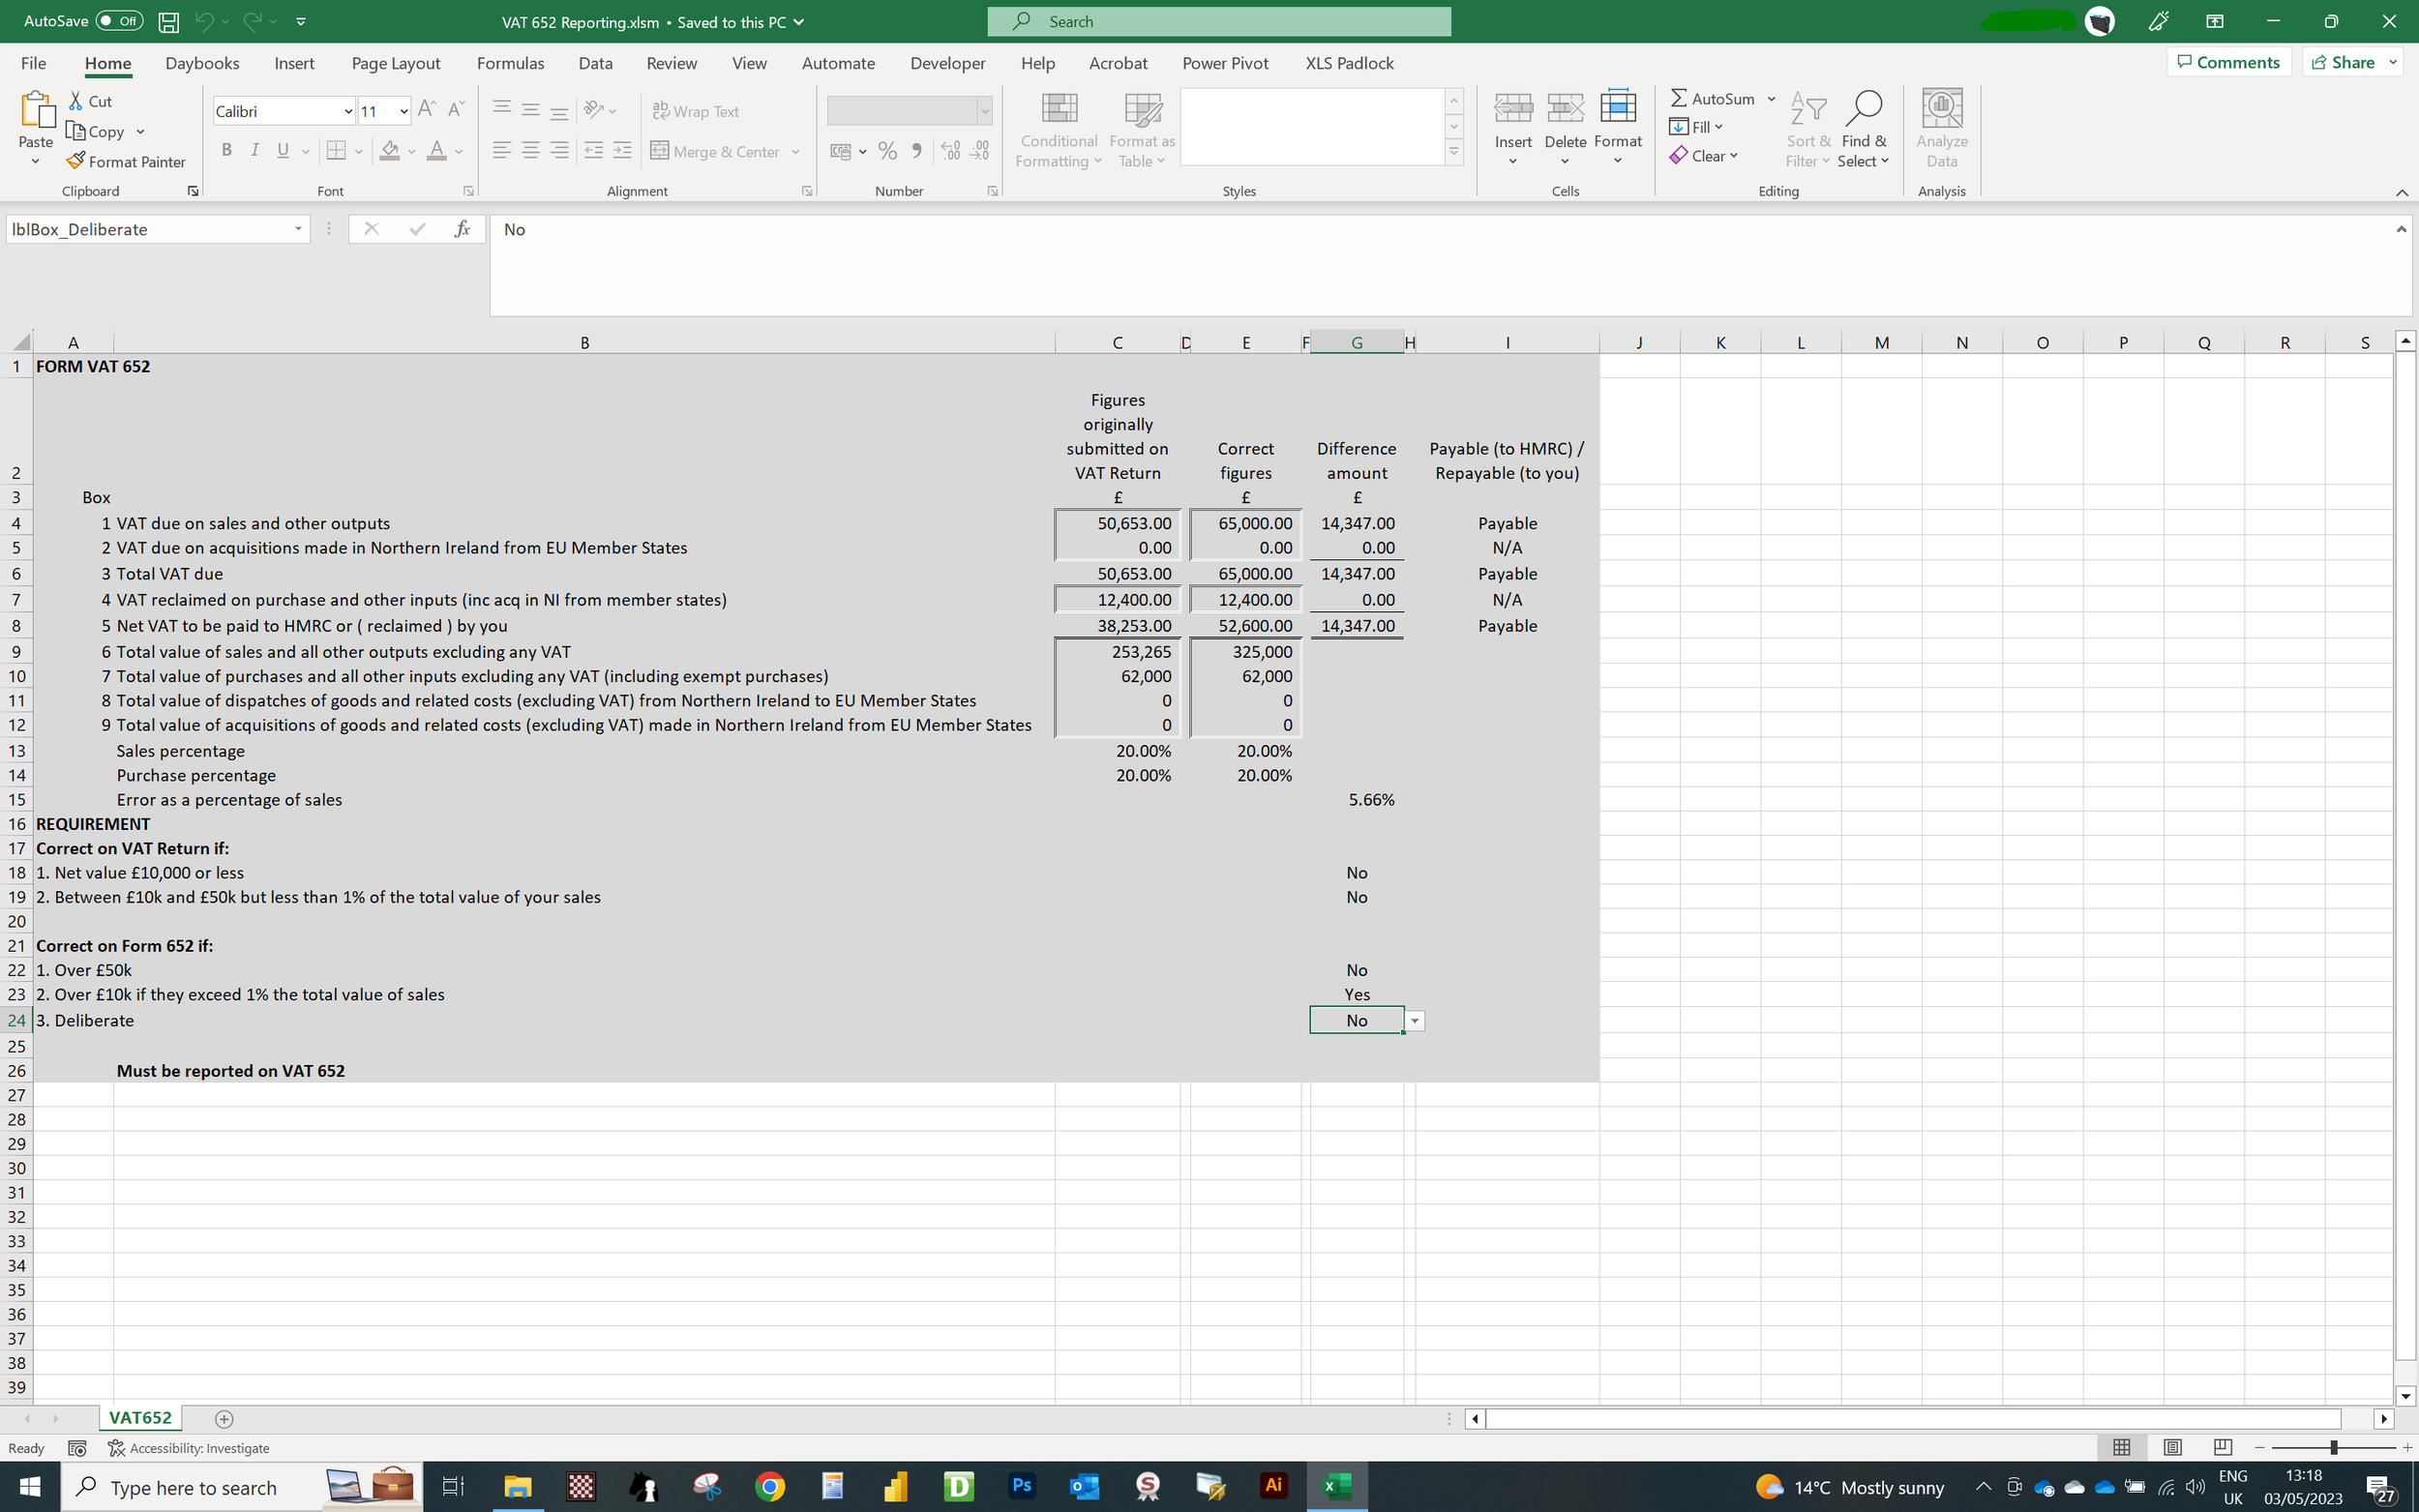The image size is (2419, 1512).
Task: Run Accessibility Investigate from status bar
Action: point(188,1447)
